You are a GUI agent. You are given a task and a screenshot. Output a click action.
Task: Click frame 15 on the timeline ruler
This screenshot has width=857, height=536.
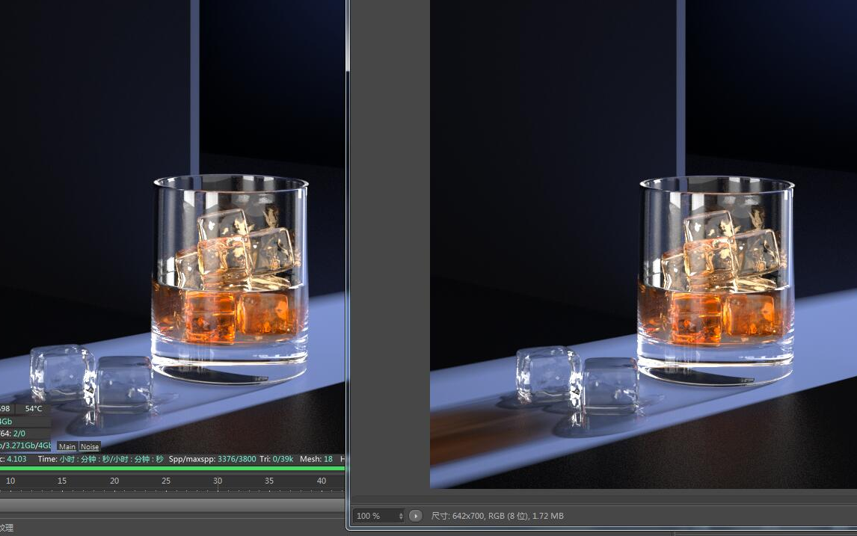[61, 481]
